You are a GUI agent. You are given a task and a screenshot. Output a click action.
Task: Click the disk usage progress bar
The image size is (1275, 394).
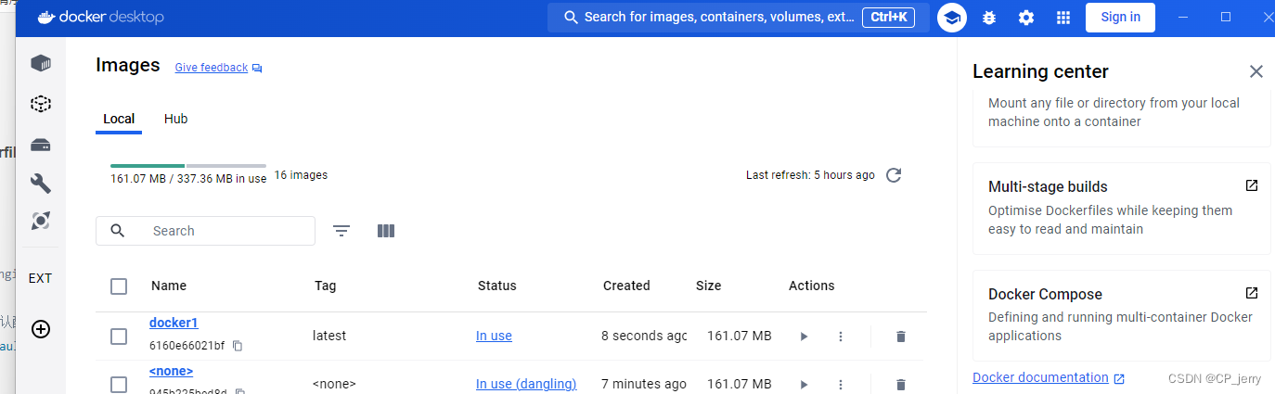coord(188,165)
